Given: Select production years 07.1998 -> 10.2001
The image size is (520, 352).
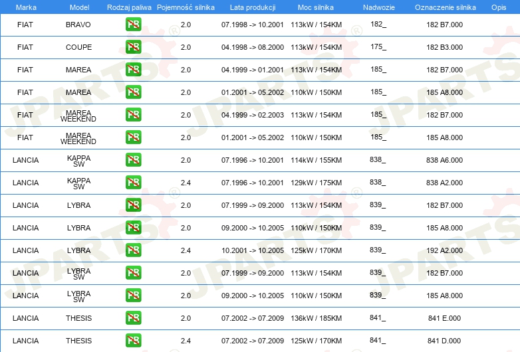Looking at the screenshot, I should coord(253,25).
